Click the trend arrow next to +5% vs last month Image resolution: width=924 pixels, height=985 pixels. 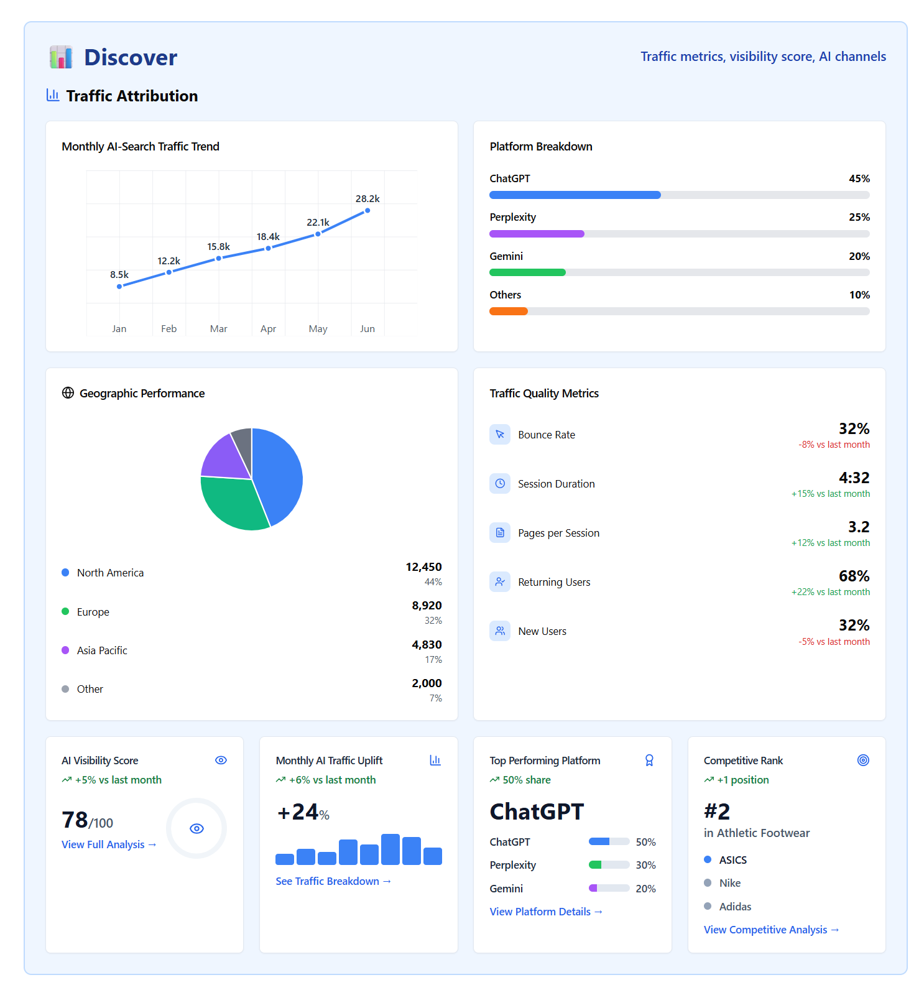(x=67, y=780)
